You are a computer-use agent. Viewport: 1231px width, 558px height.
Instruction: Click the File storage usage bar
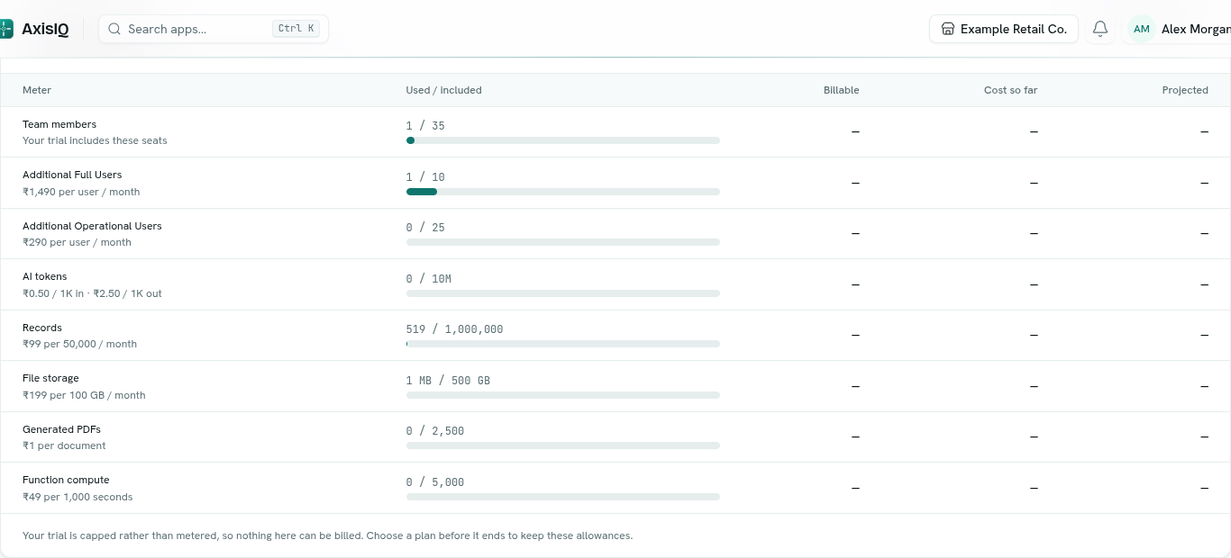(563, 395)
